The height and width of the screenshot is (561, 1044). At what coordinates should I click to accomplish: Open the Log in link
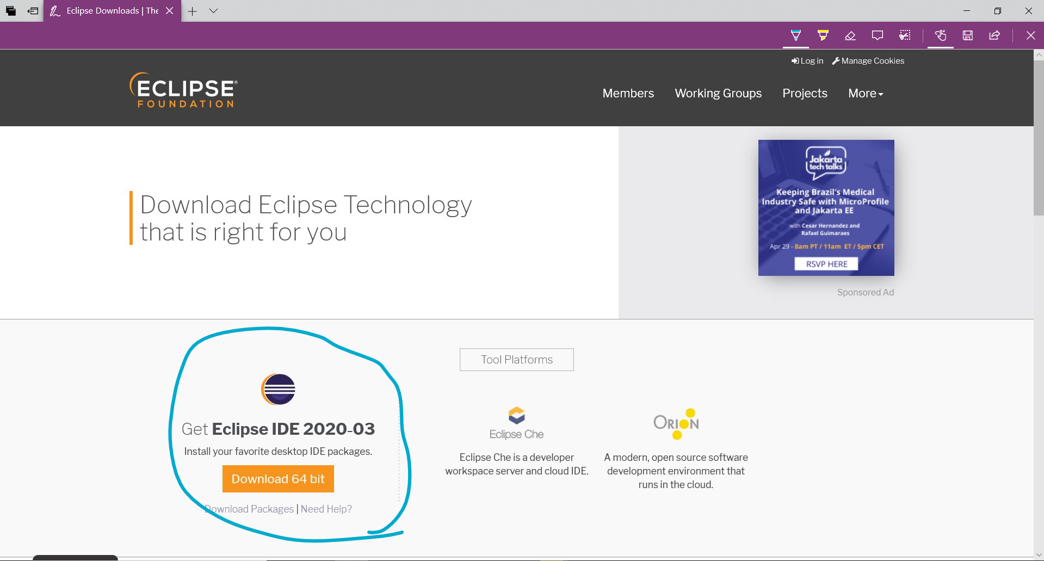[x=807, y=61]
